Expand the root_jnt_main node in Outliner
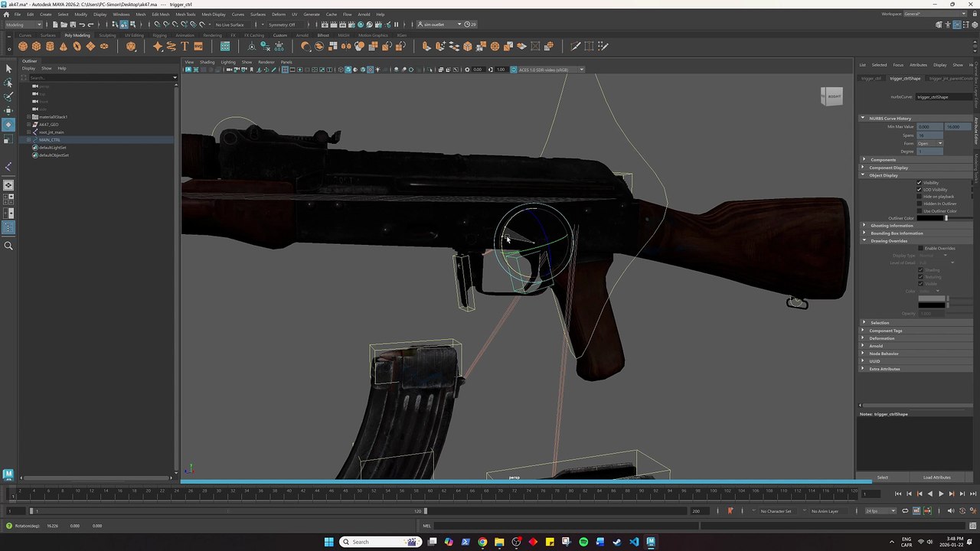The height and width of the screenshot is (551, 980). pos(28,132)
